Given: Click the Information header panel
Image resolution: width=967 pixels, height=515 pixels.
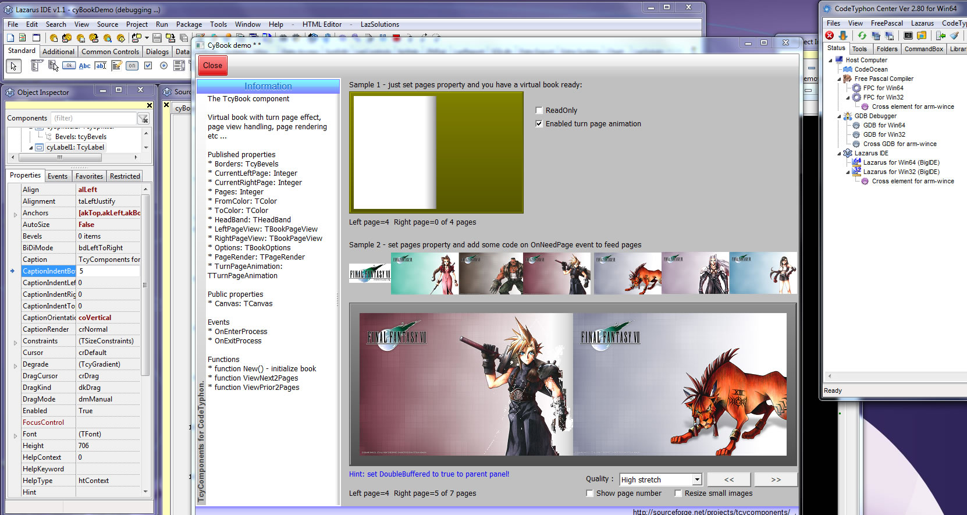Looking at the screenshot, I should [x=268, y=86].
